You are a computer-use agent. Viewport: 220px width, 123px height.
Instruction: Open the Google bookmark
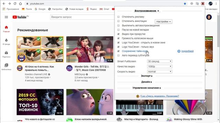pos(40,9)
